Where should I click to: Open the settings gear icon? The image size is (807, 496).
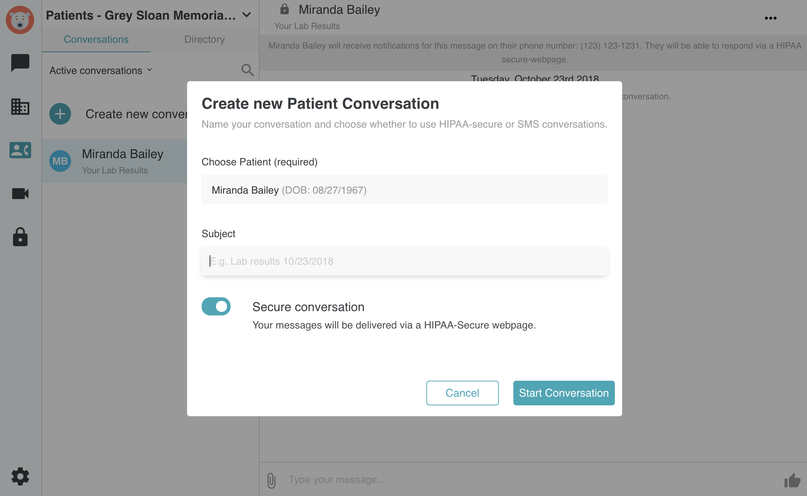(20, 476)
